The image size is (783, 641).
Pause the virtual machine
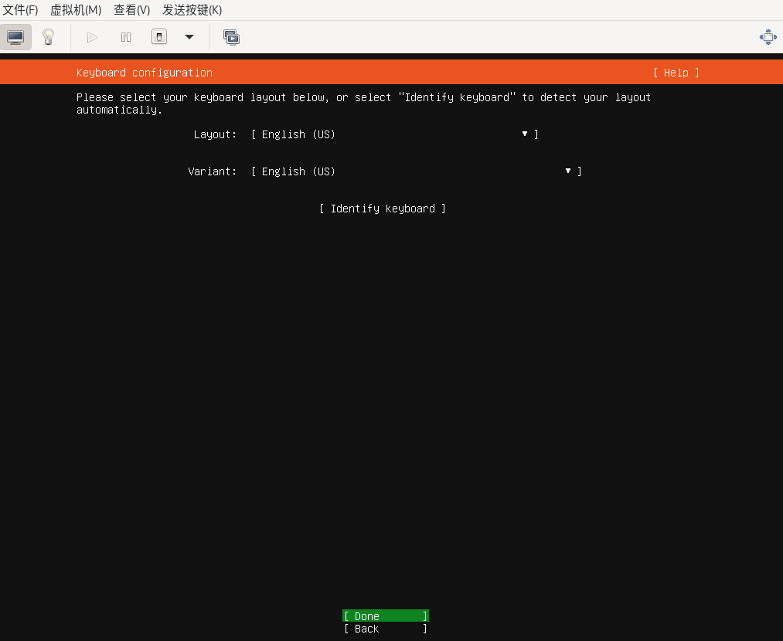pyautogui.click(x=126, y=37)
